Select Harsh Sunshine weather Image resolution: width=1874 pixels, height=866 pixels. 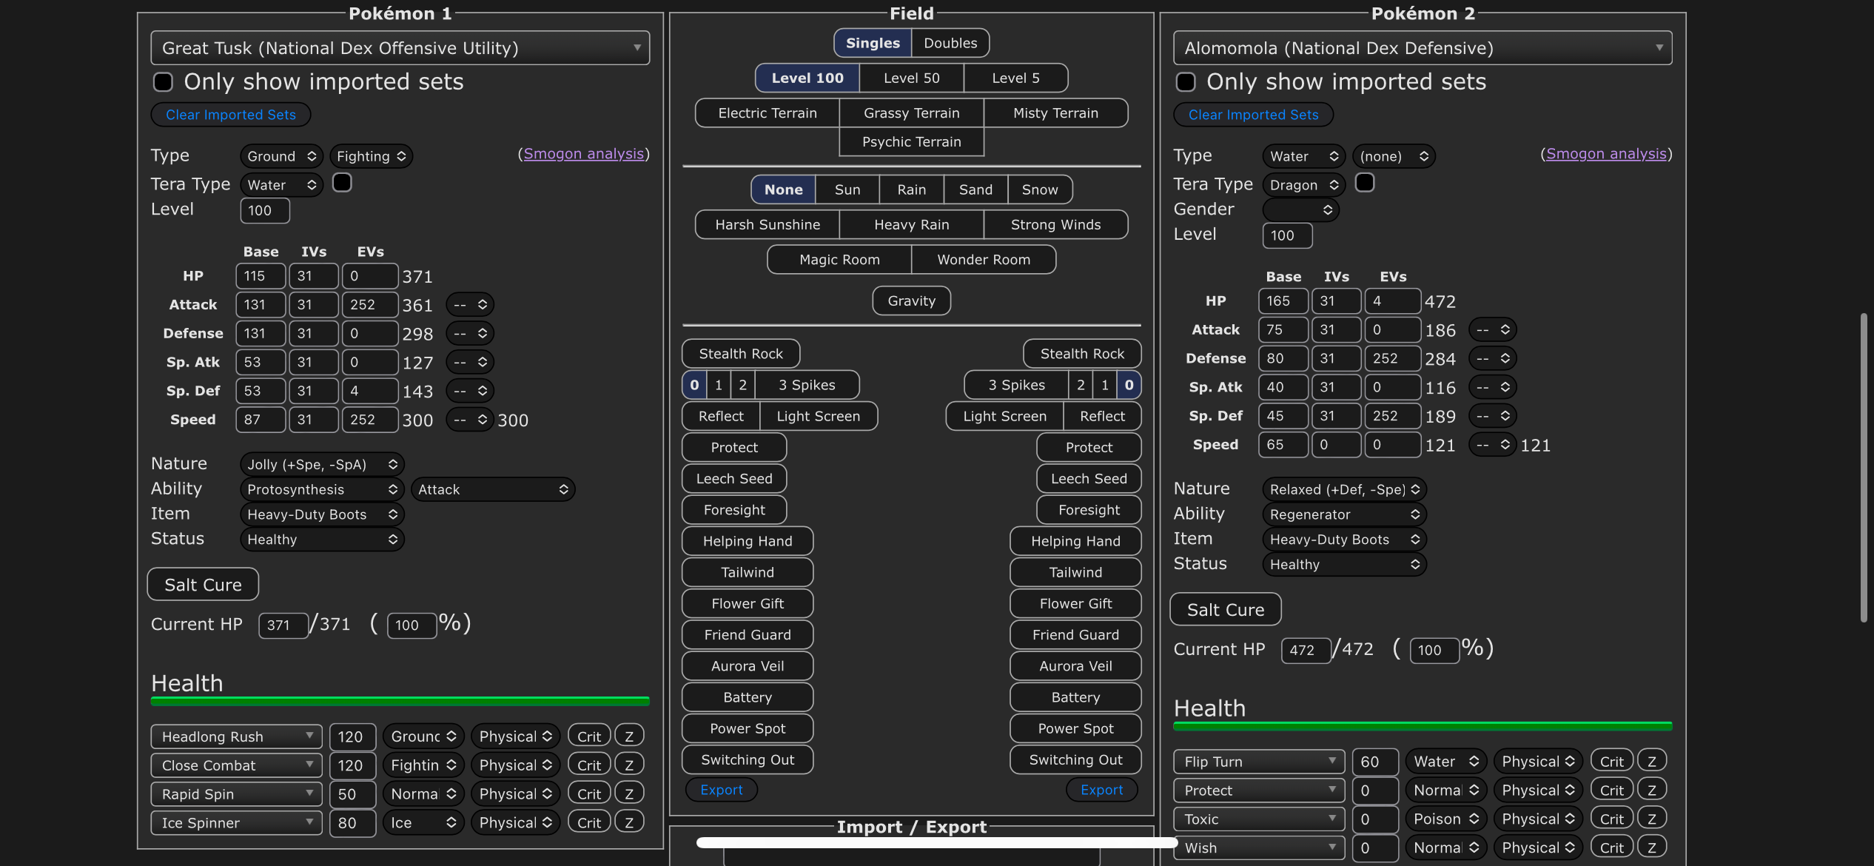[x=768, y=225]
